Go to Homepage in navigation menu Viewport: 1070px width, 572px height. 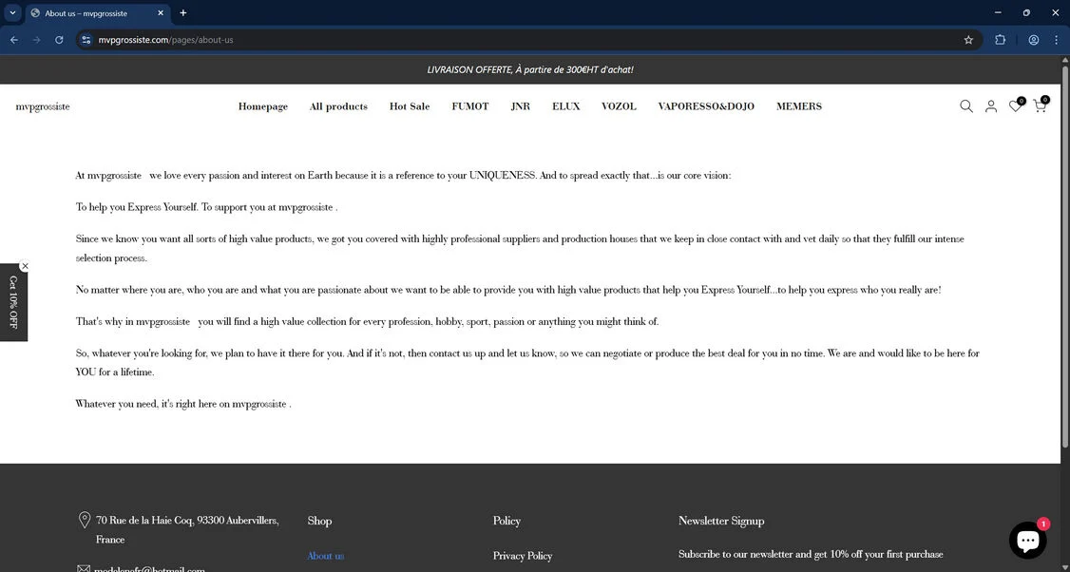pyautogui.click(x=262, y=106)
